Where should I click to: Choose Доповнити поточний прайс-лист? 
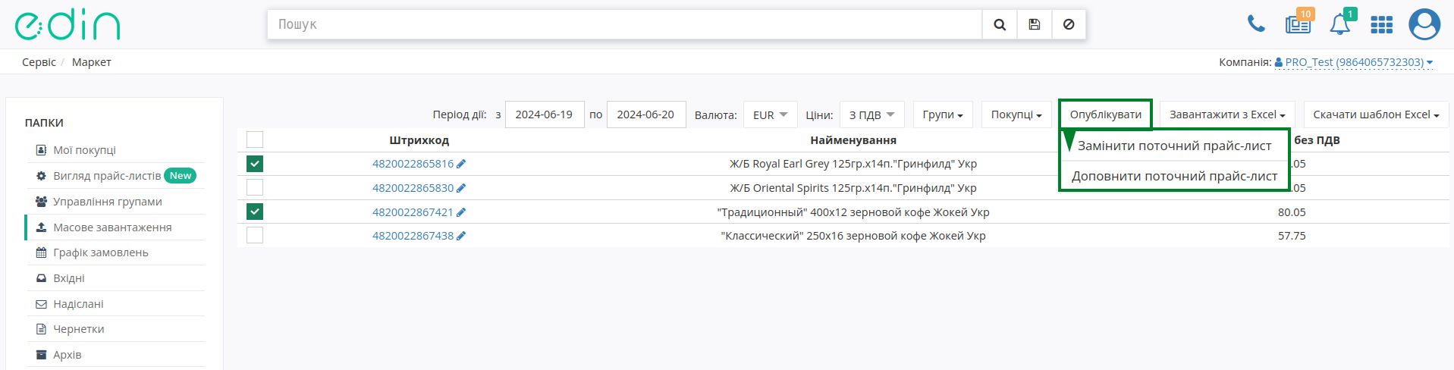1174,176
